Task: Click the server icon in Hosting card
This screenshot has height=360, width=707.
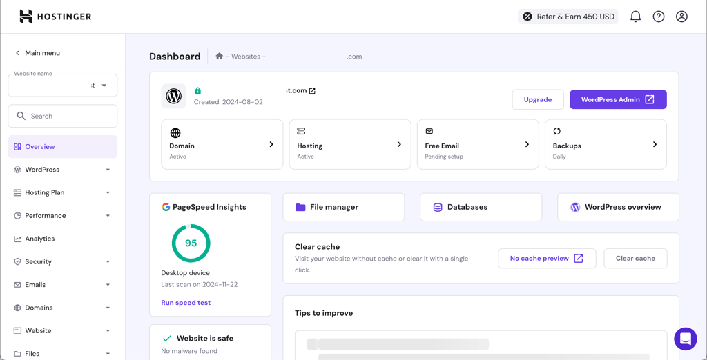Action: coord(301,131)
